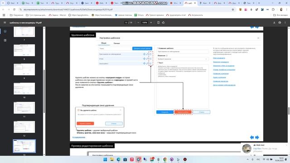Image resolution: width=290 pixels, height=163 pixels.
Task: Open the Windows Start menu
Action: point(105,159)
